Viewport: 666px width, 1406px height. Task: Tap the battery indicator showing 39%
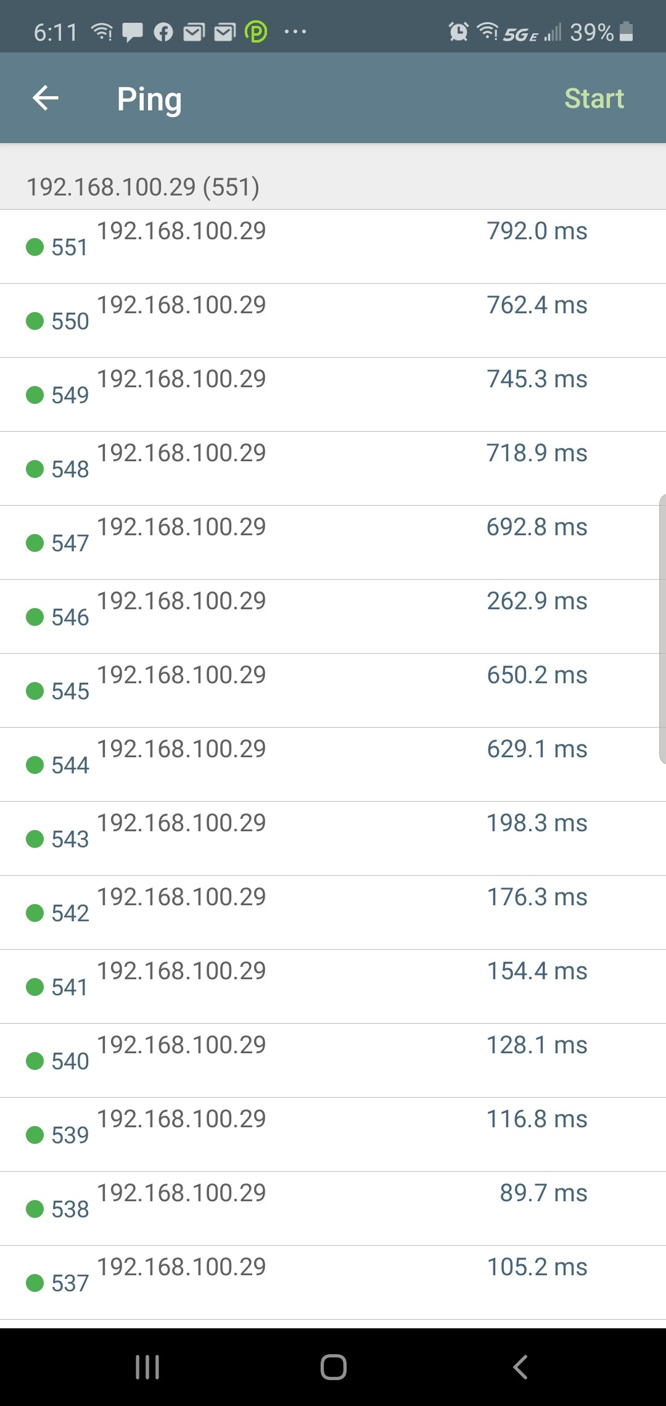(601, 32)
